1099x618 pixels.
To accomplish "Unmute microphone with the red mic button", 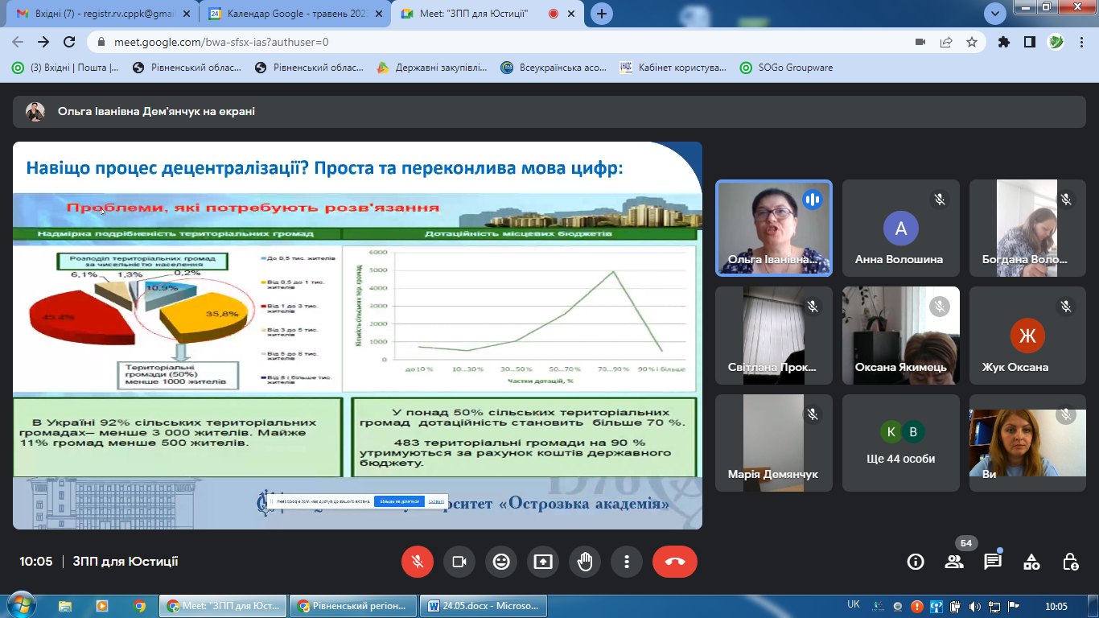I will pos(418,562).
